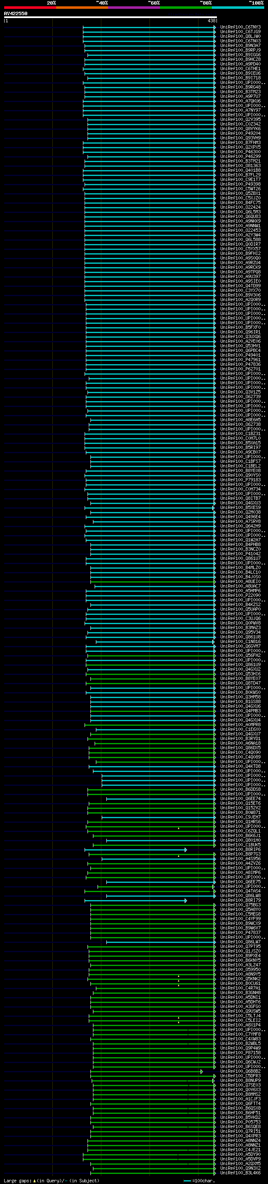Image resolution: width=268 pixels, height=1184 pixels.
Task: Select hit label UniRef100_C7YMF8
Action: (x=240, y=1034)
